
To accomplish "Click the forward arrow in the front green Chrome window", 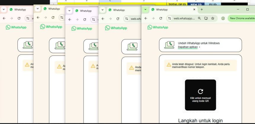I will 153,18.
